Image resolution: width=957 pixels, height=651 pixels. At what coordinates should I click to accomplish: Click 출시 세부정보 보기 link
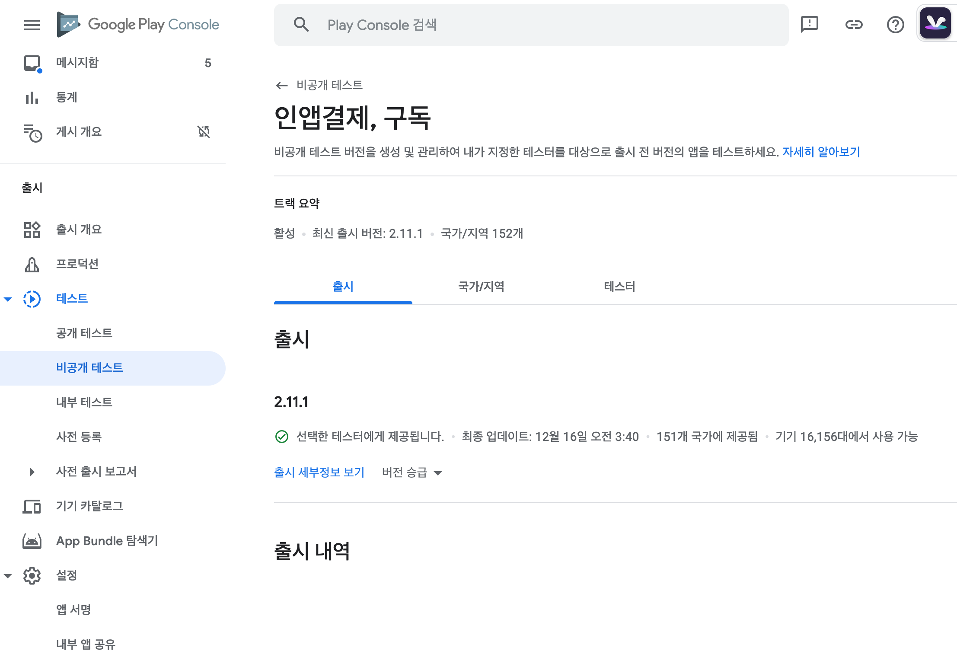pos(319,472)
